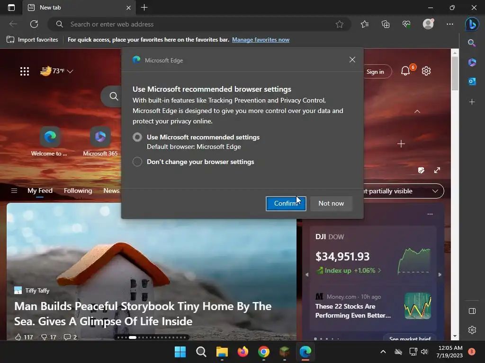Refresh the page
This screenshot has height=363, width=485.
(34, 24)
